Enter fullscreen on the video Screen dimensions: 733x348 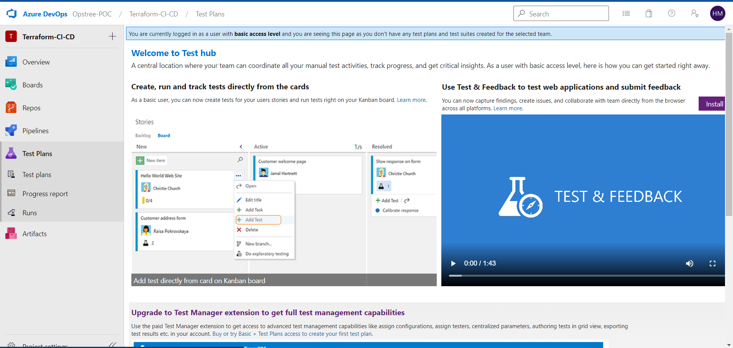click(x=712, y=263)
